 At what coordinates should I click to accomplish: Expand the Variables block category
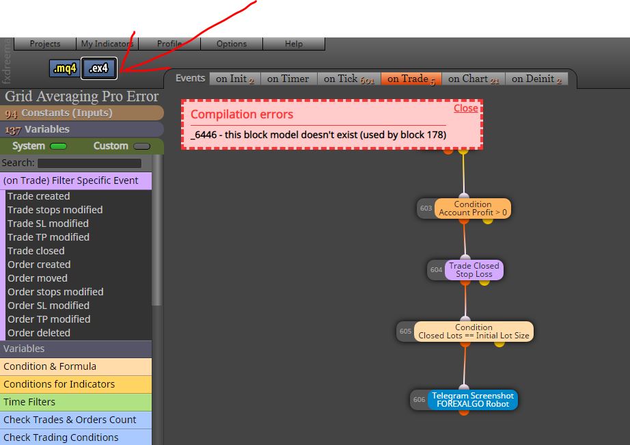point(76,349)
